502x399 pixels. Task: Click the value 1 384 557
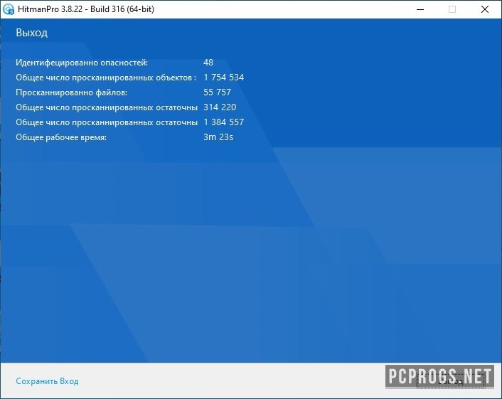[223, 122]
